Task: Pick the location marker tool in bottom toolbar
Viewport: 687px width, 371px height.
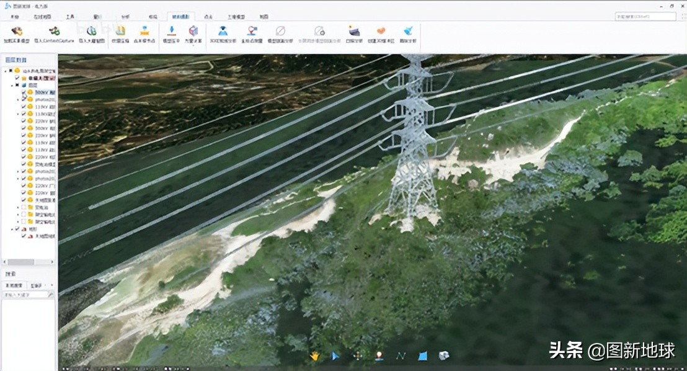Action: coord(379,355)
